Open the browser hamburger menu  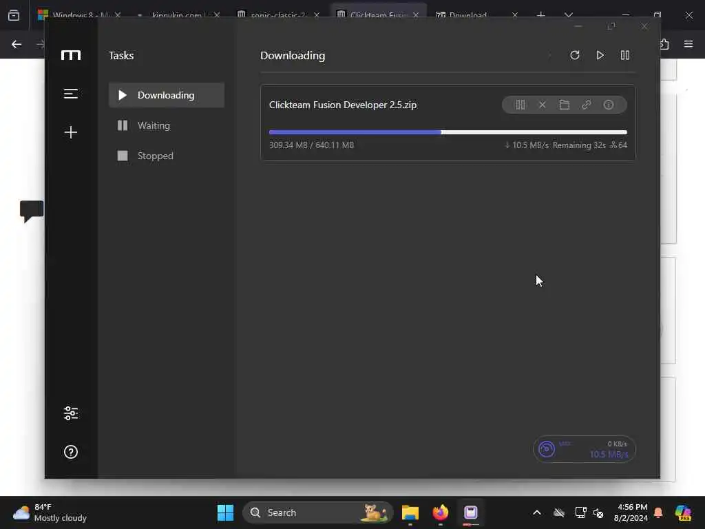tap(688, 44)
